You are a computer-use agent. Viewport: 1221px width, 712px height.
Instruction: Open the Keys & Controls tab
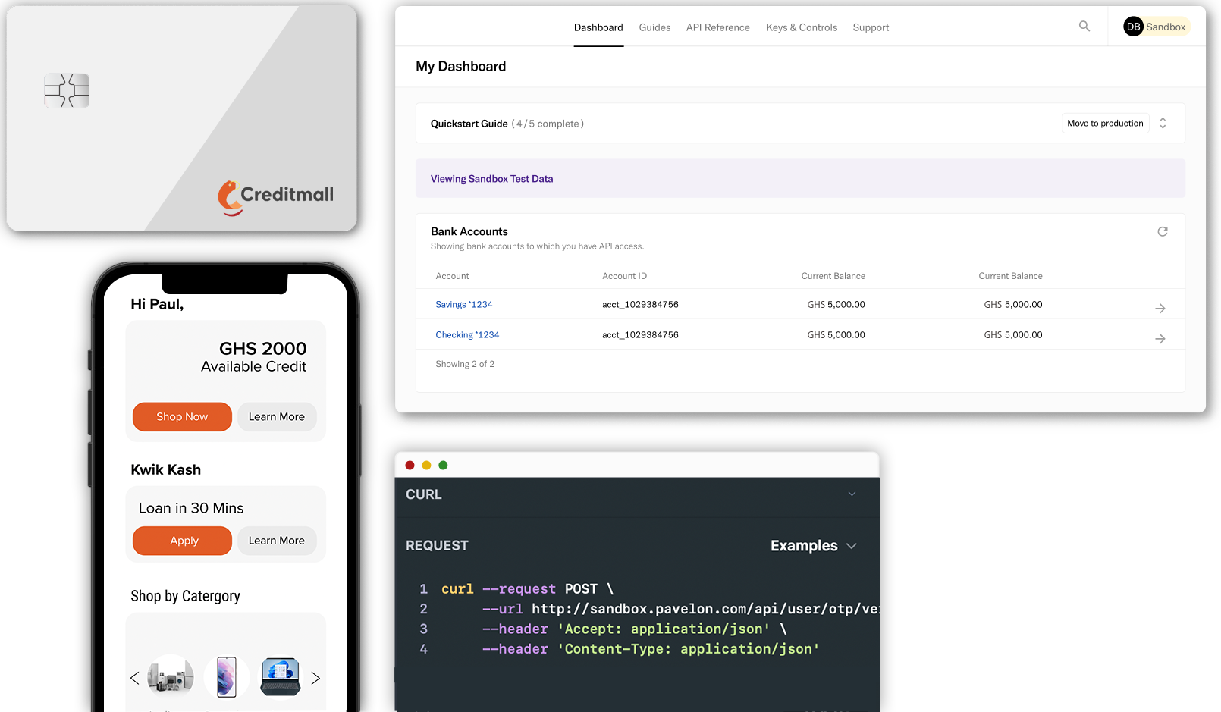[x=802, y=27]
